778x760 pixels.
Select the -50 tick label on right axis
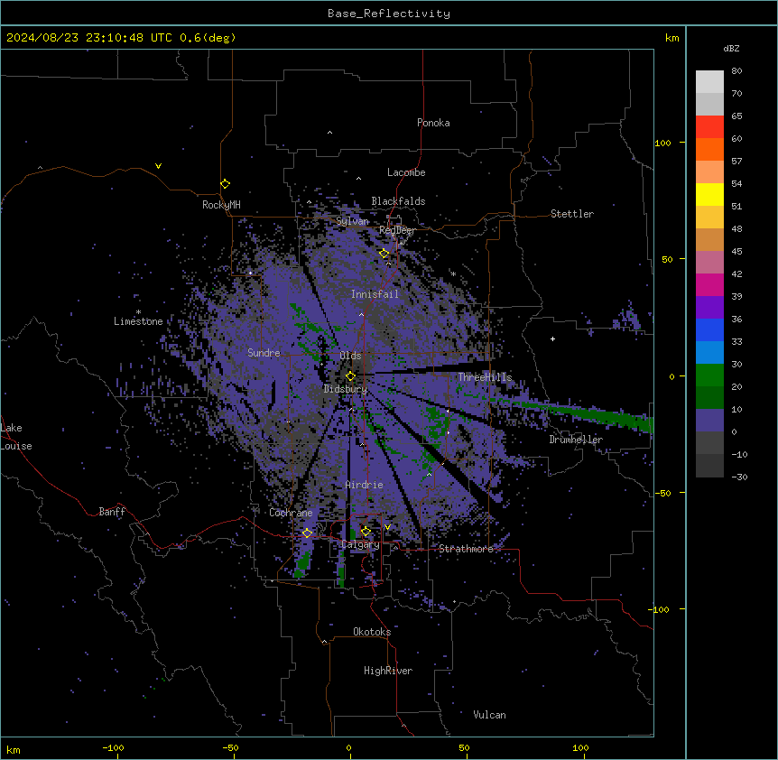pos(662,493)
